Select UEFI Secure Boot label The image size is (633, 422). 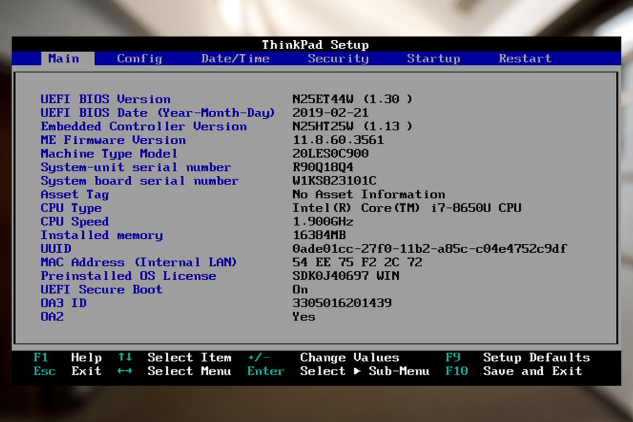pos(101,290)
